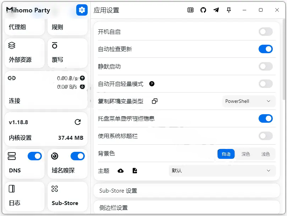Screen dimensions: 287x216
Task: Click the 37.44 MB memory value
Action: [71, 138]
